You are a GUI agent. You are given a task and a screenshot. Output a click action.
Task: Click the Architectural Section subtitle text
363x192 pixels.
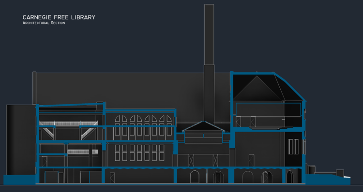click(x=44, y=23)
